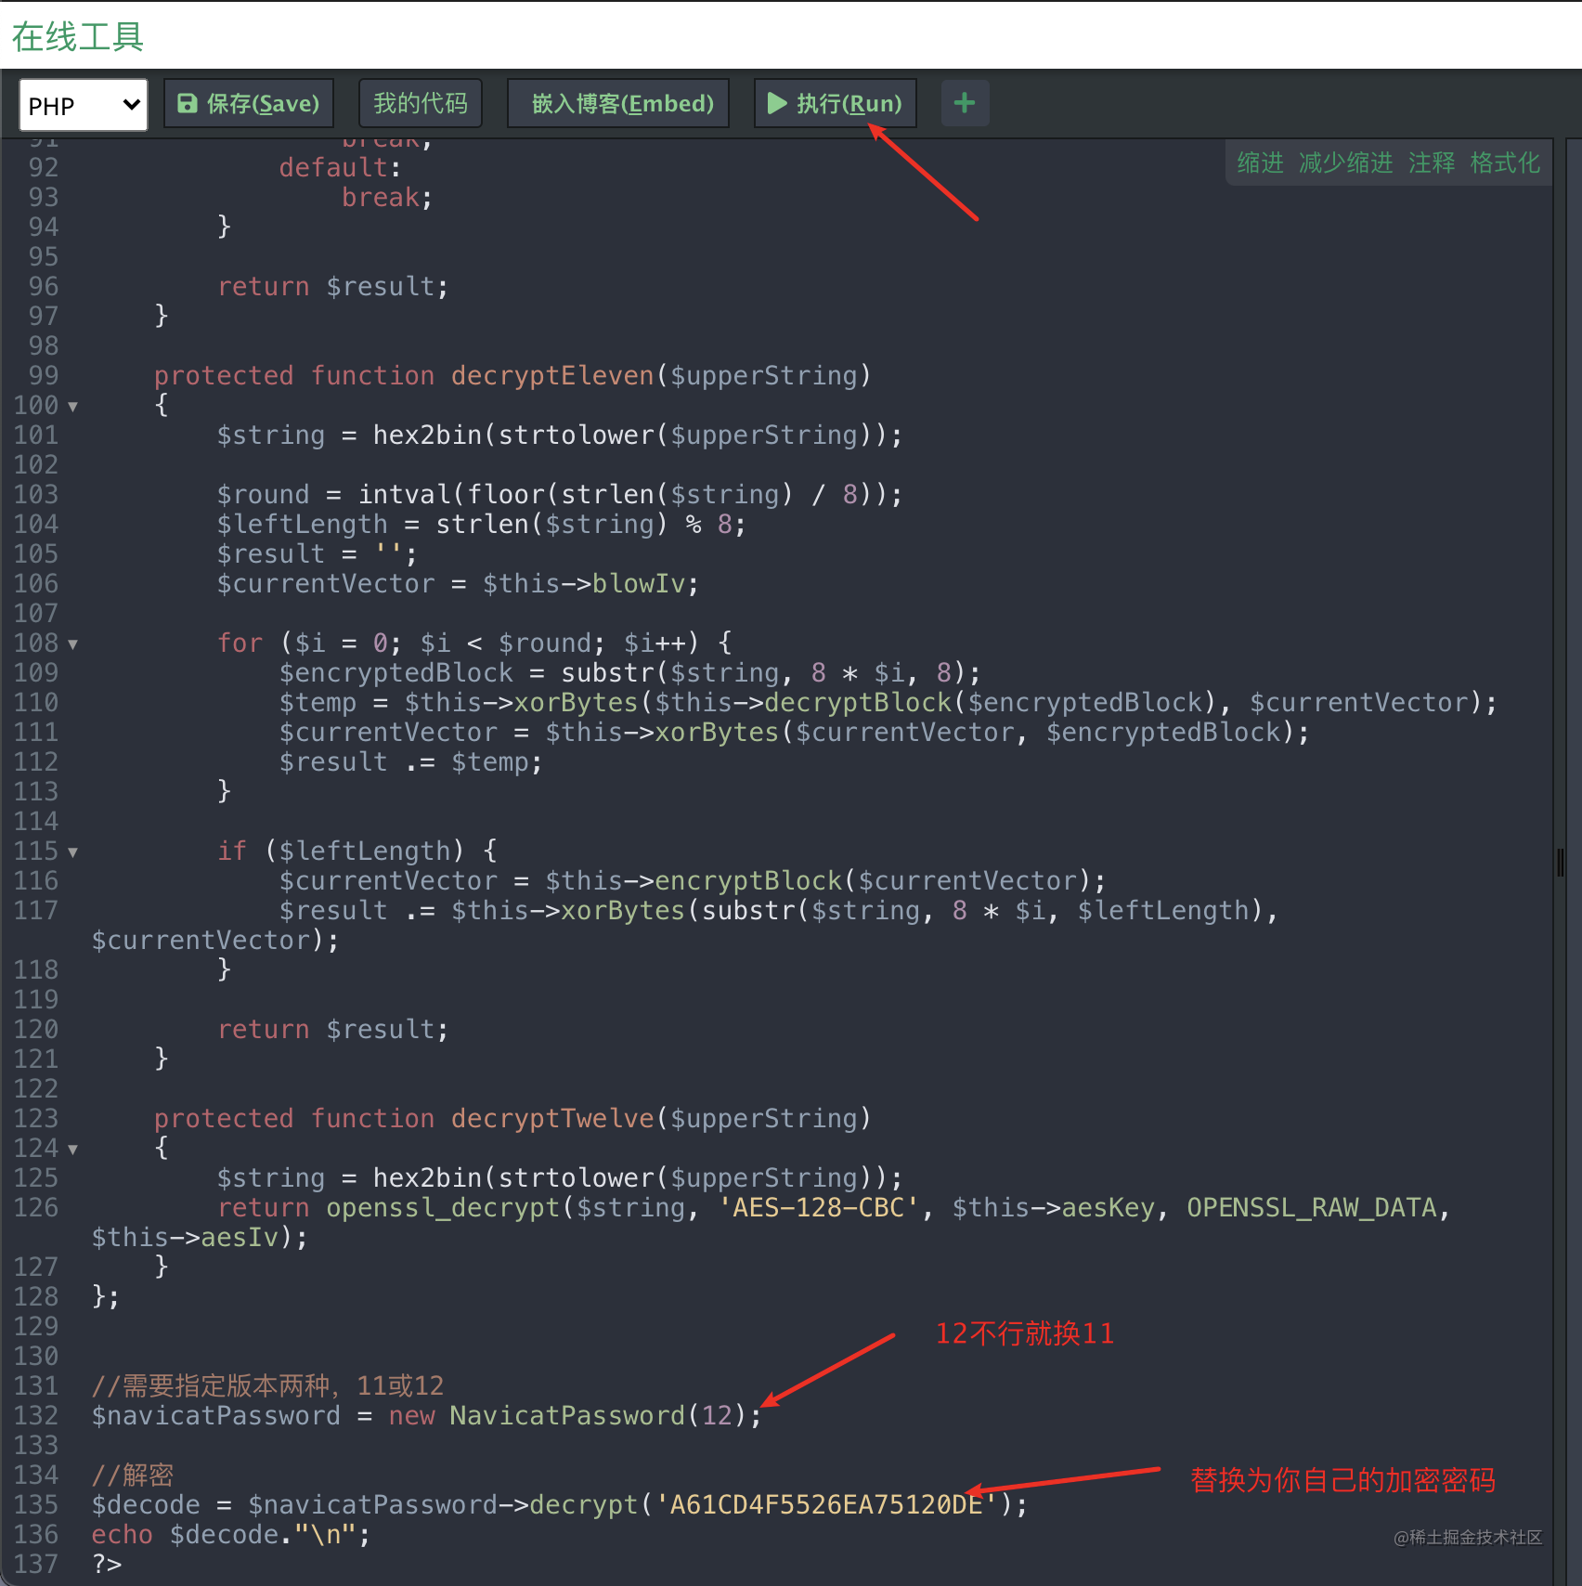Collapse the for loop fold at line 108
Viewport: 1582px width, 1586px height.
(x=72, y=644)
